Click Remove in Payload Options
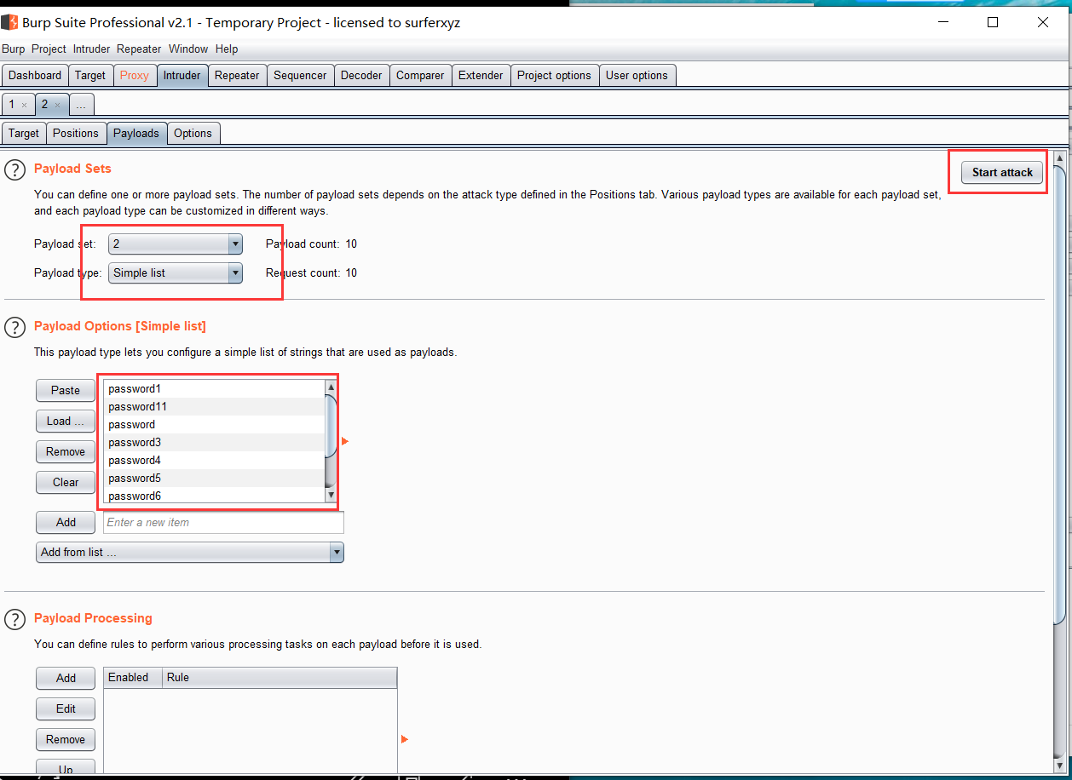 66,452
